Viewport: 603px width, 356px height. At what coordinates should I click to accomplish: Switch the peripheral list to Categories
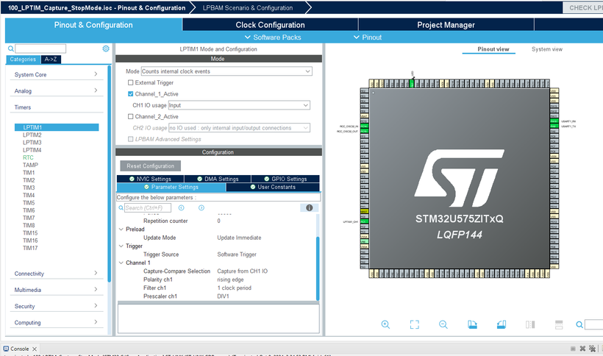pos(23,59)
